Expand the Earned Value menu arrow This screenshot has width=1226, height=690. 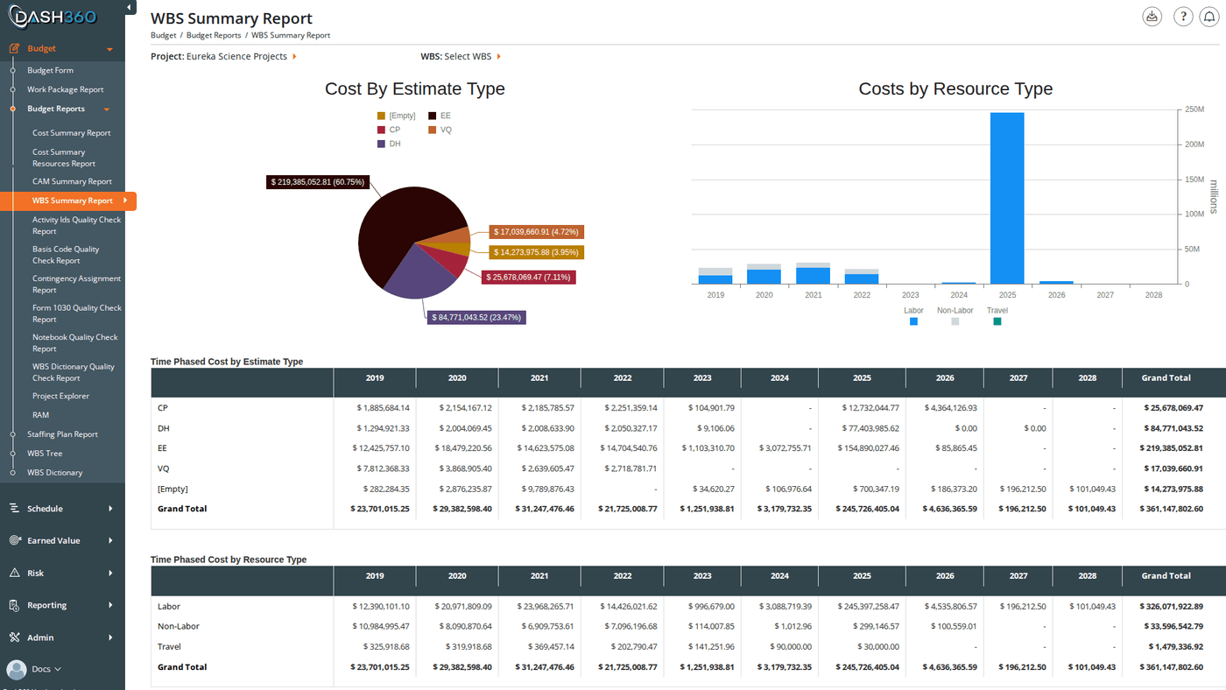pos(110,541)
